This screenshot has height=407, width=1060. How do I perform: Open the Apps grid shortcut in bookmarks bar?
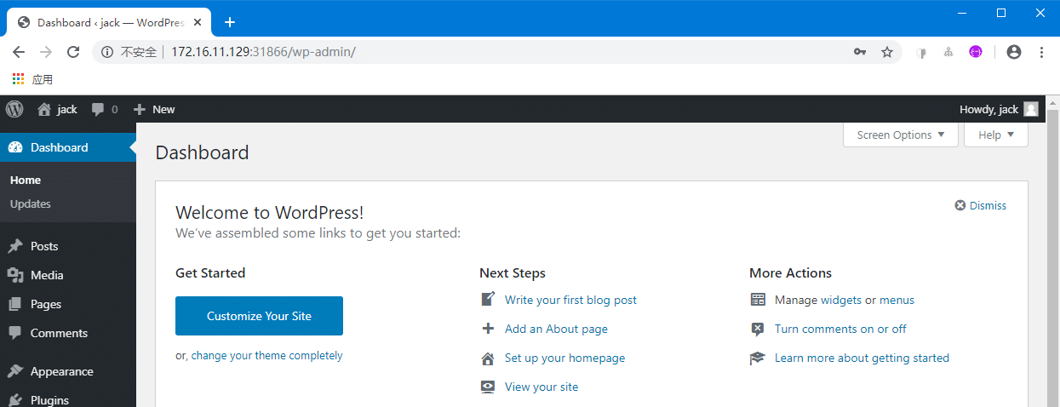[19, 79]
